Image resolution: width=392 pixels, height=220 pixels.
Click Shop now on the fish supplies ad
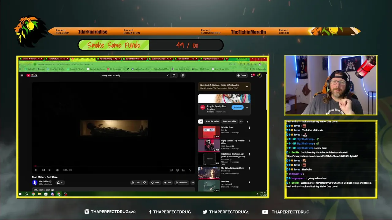point(238,107)
